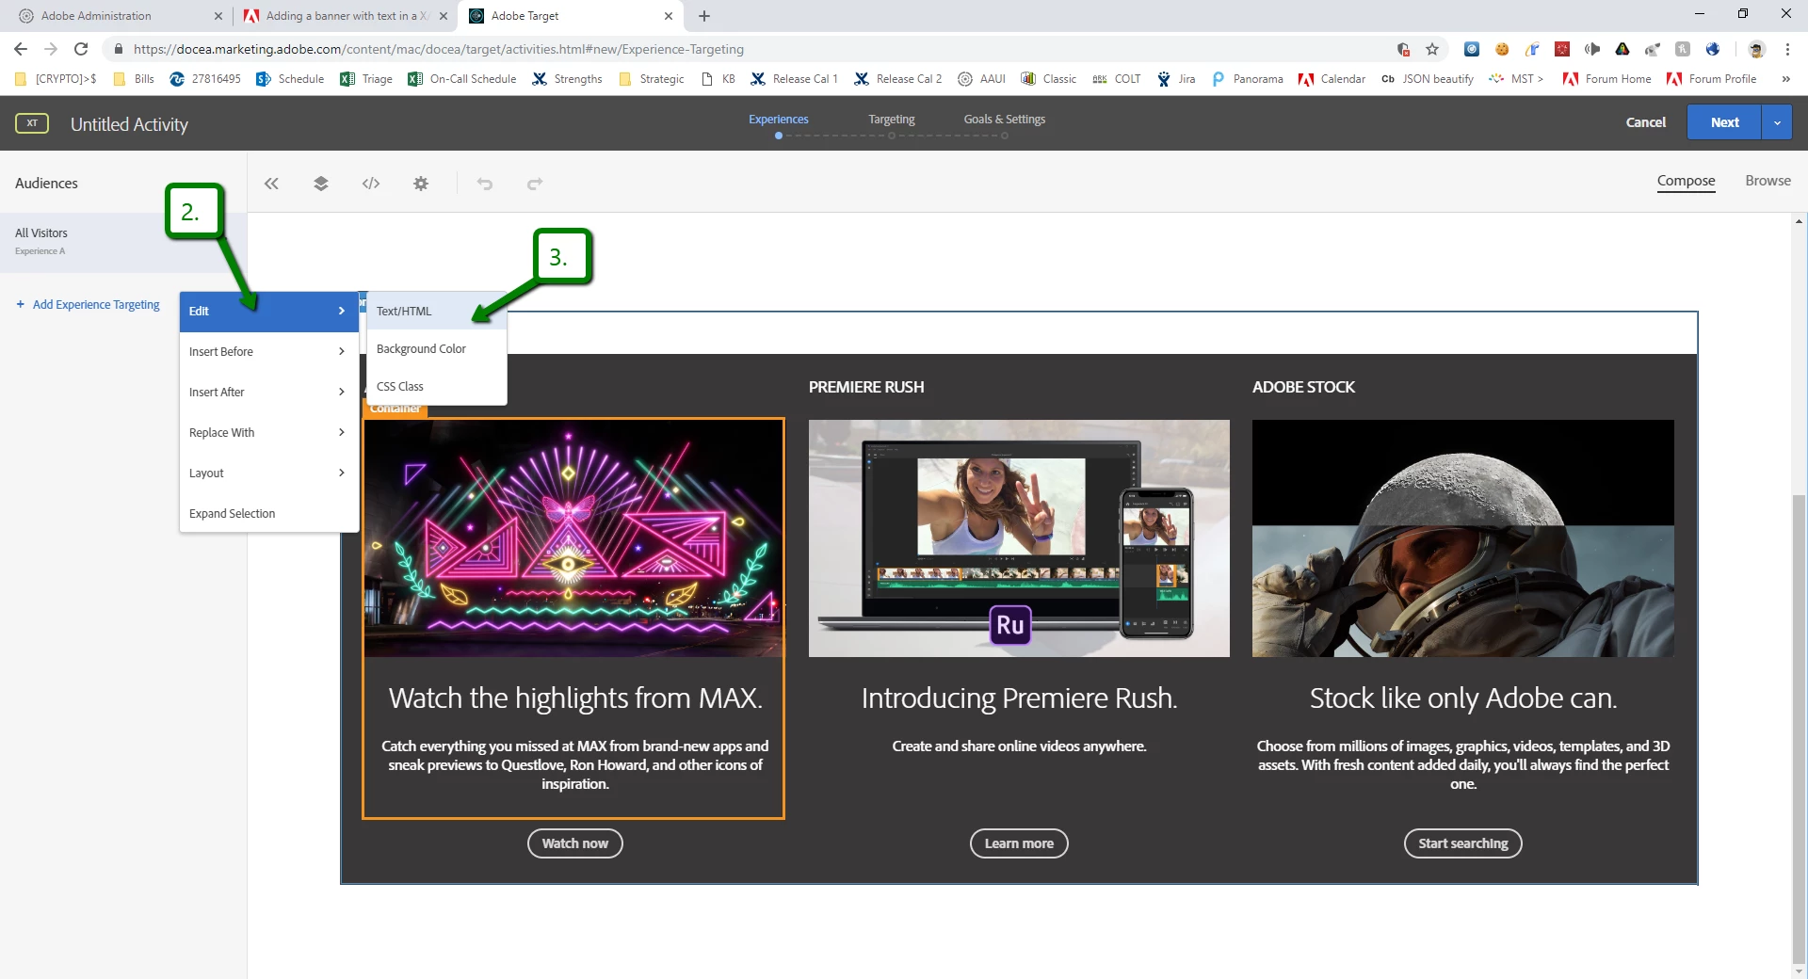Image resolution: width=1808 pixels, height=979 pixels.
Task: Bookmark page with star icon
Action: tap(1432, 49)
